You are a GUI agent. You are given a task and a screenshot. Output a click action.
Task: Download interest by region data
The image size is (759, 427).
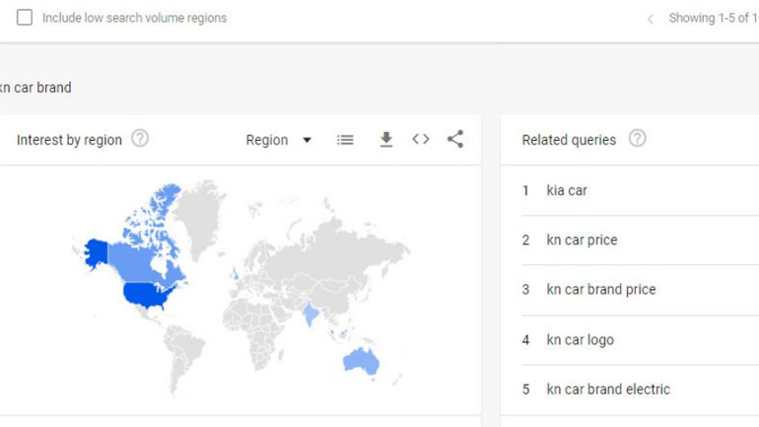coord(386,140)
